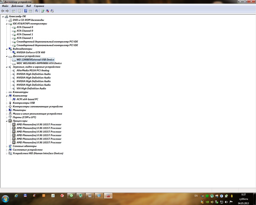Screen dimensions: 256x205
Task: Click Show Desktop strip beside the clock
Action: tap(254, 199)
